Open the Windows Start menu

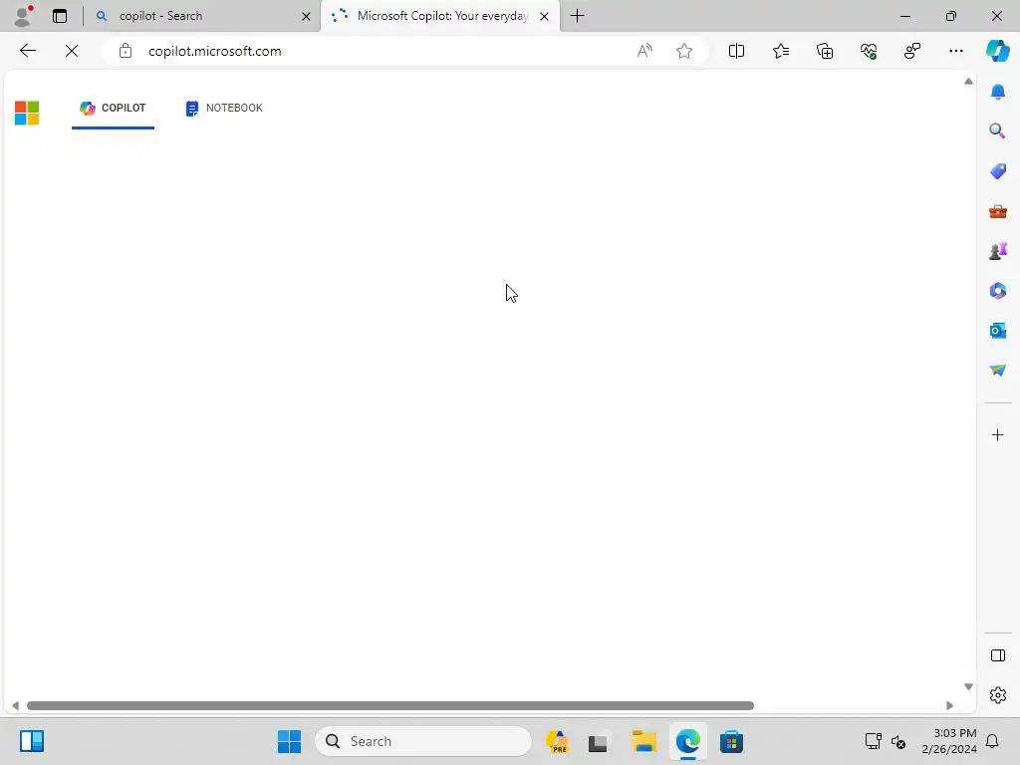click(289, 741)
